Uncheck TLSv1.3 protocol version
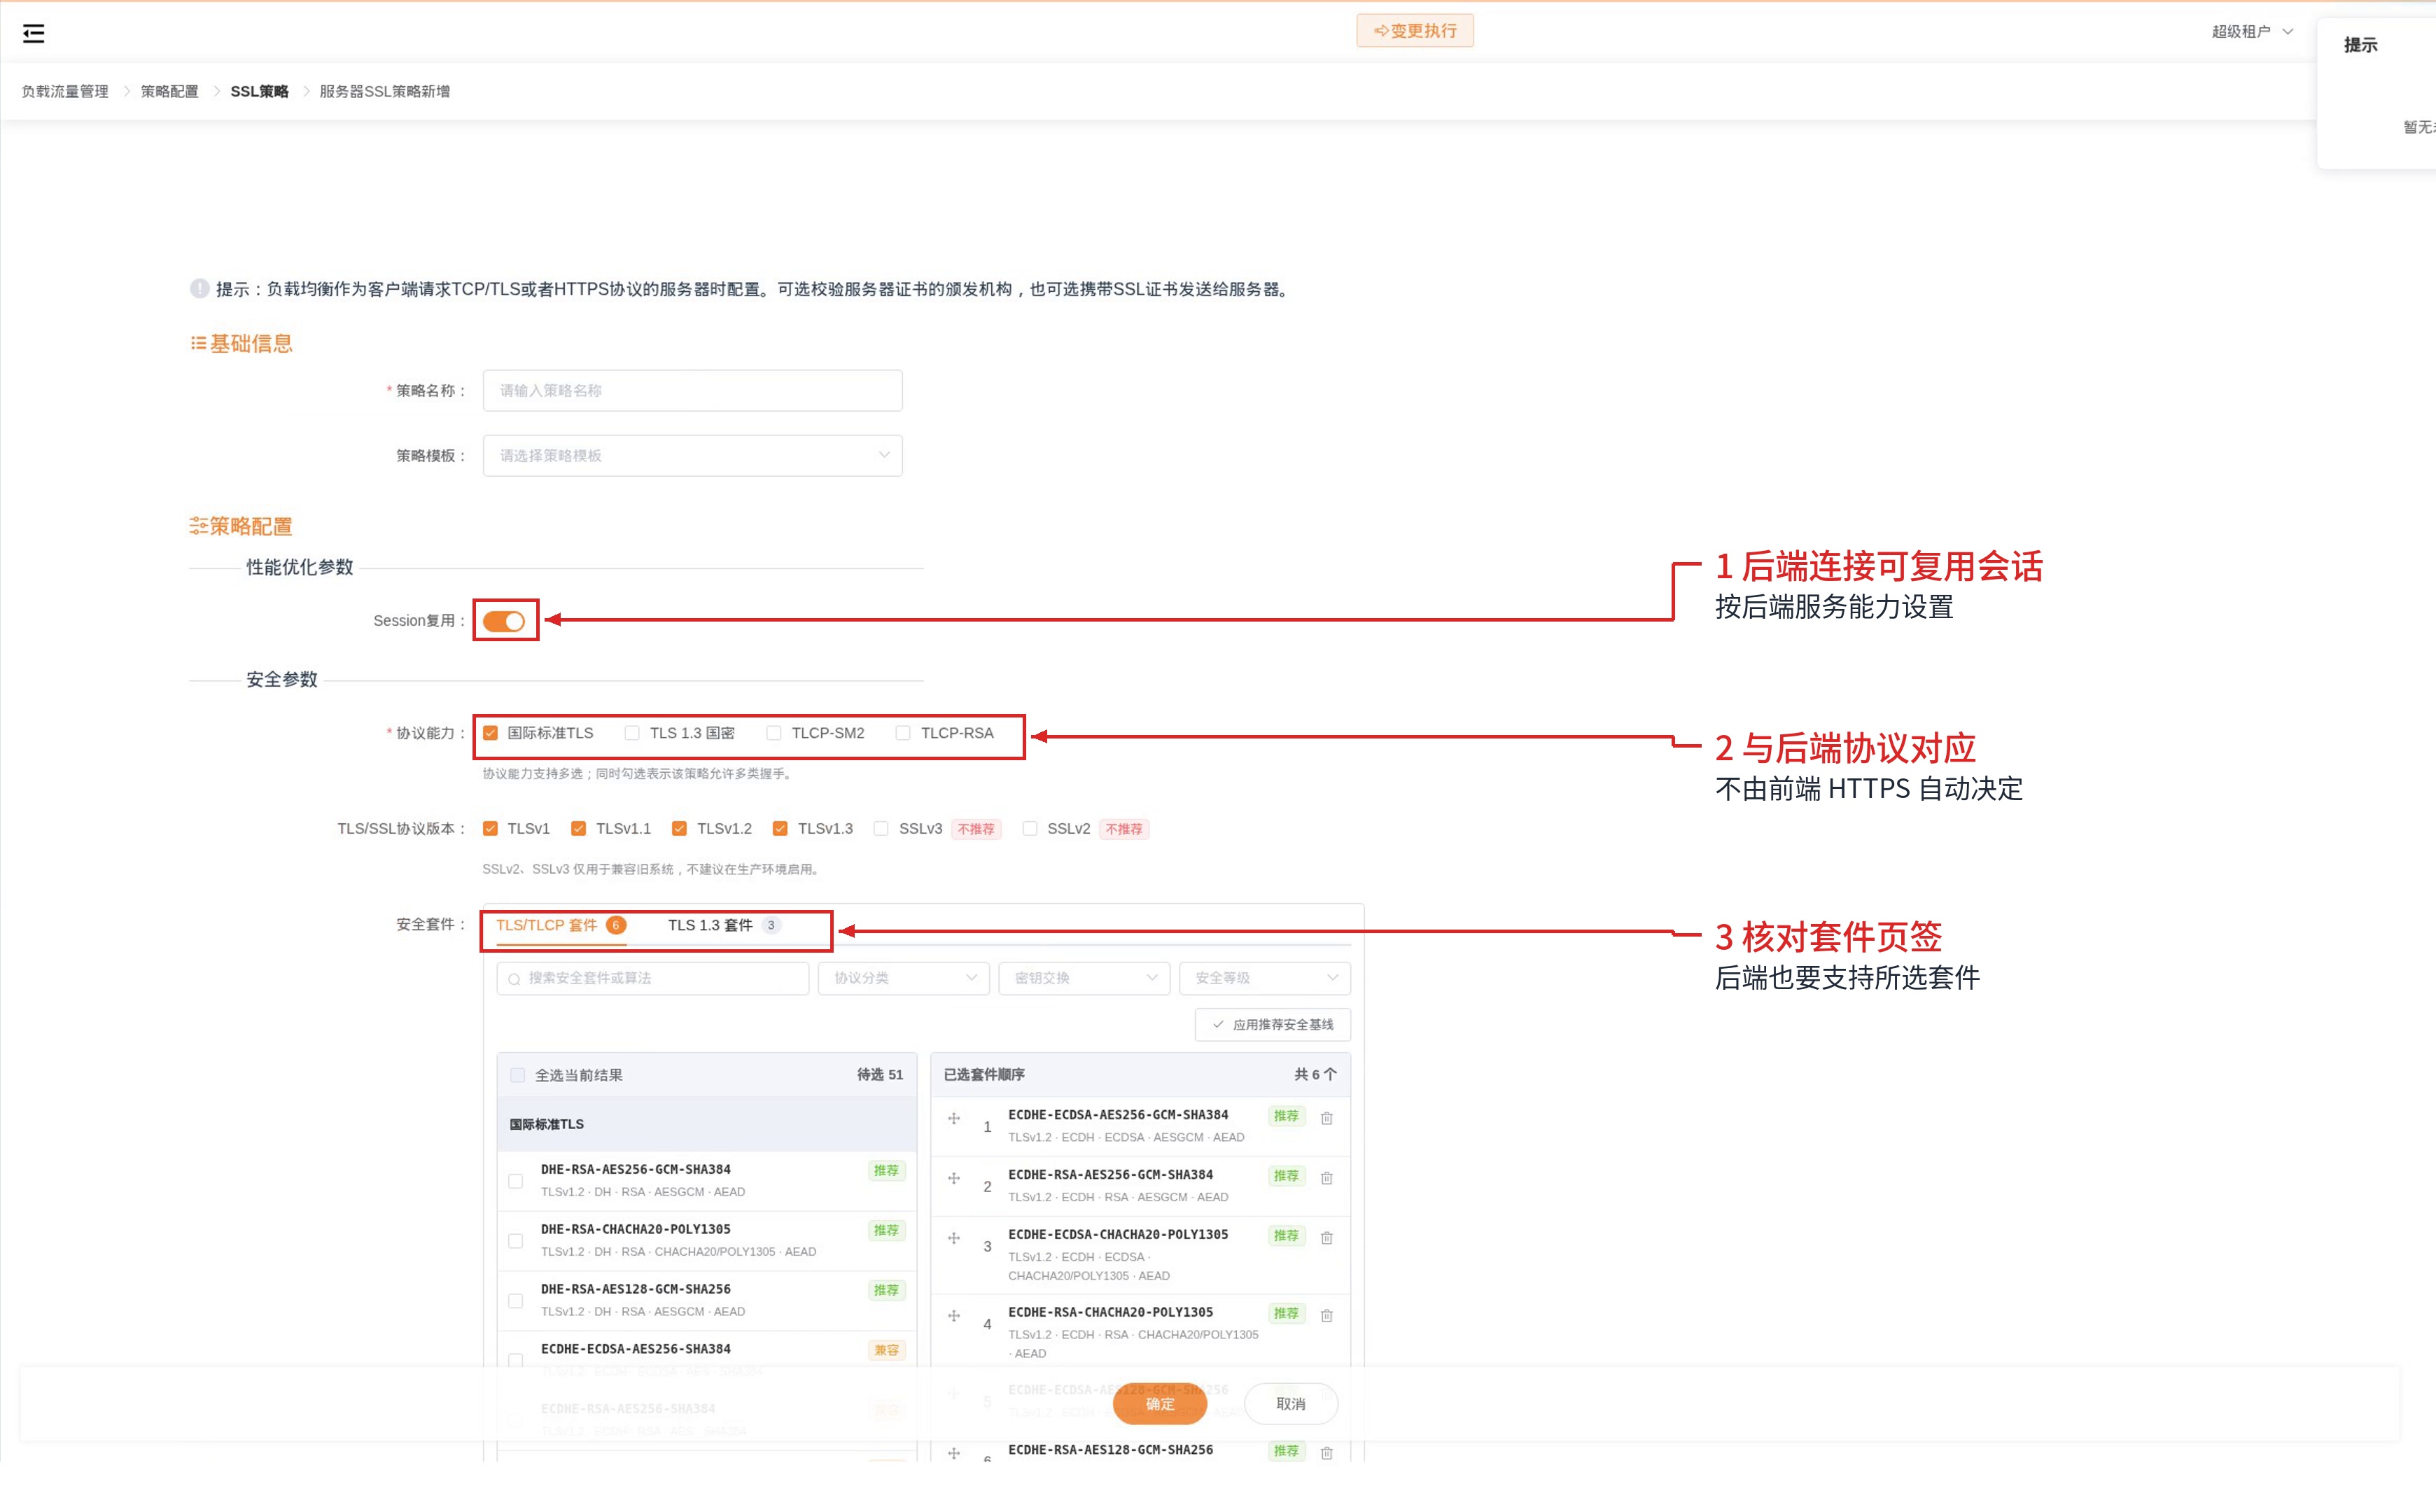2436x1512 pixels. 780,828
